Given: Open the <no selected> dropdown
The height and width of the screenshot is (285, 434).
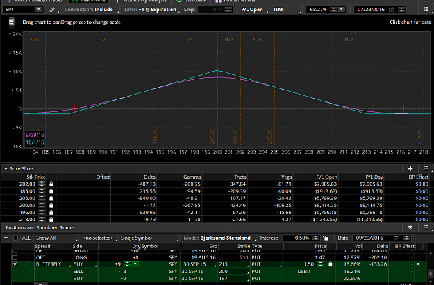Looking at the screenshot, I should point(99,238).
